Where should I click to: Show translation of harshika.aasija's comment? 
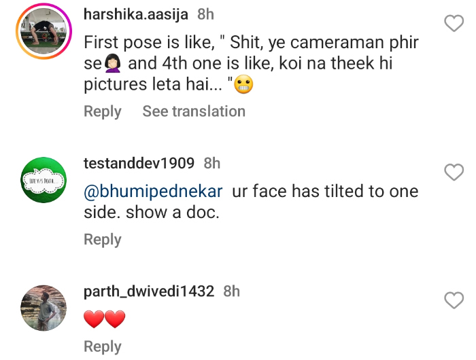(x=194, y=111)
